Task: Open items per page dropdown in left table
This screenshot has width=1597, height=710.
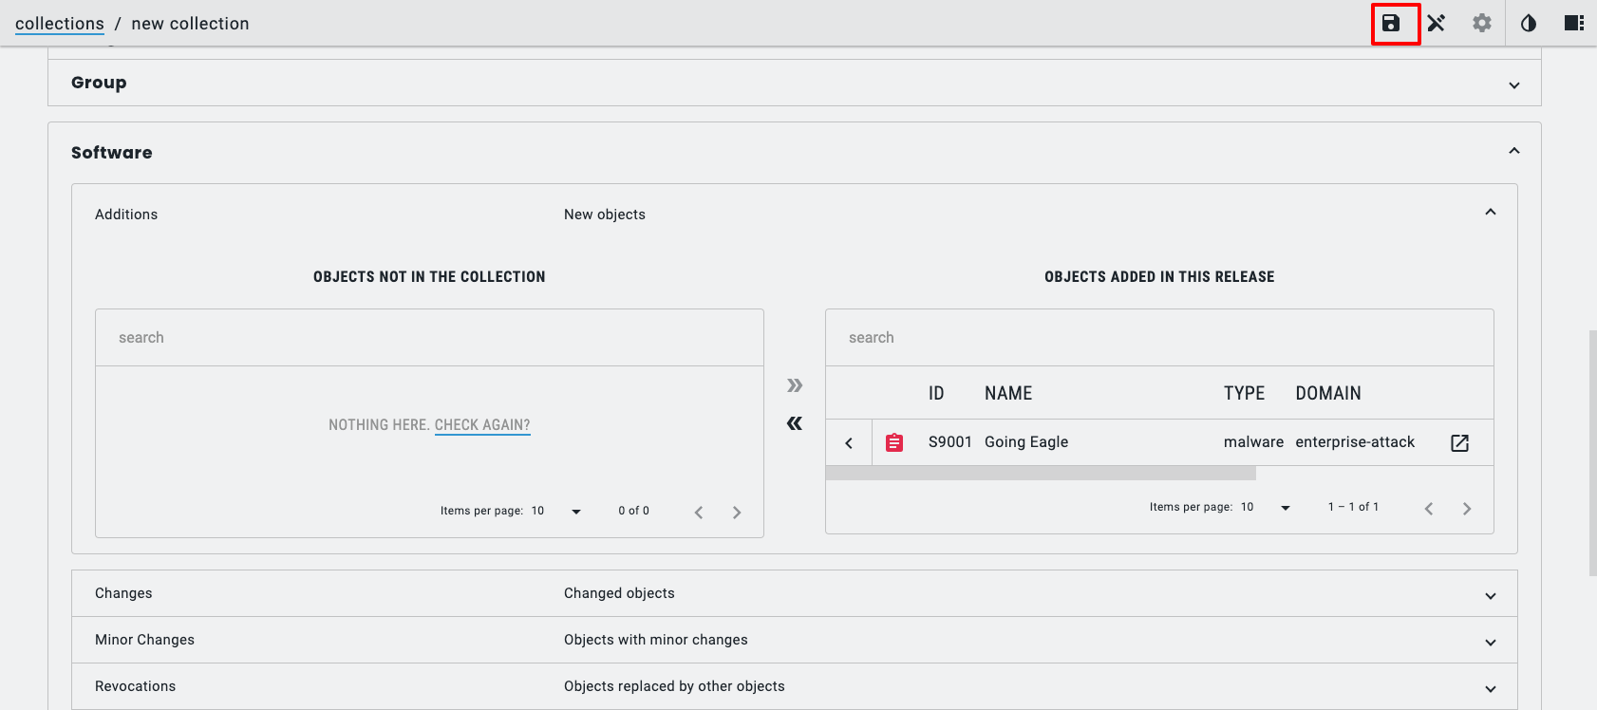Action: pos(556,512)
